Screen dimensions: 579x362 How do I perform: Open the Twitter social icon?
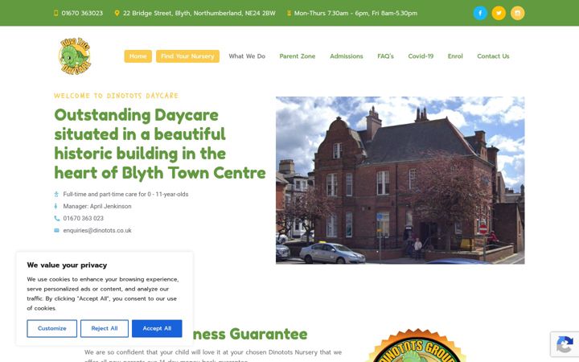tap(499, 14)
